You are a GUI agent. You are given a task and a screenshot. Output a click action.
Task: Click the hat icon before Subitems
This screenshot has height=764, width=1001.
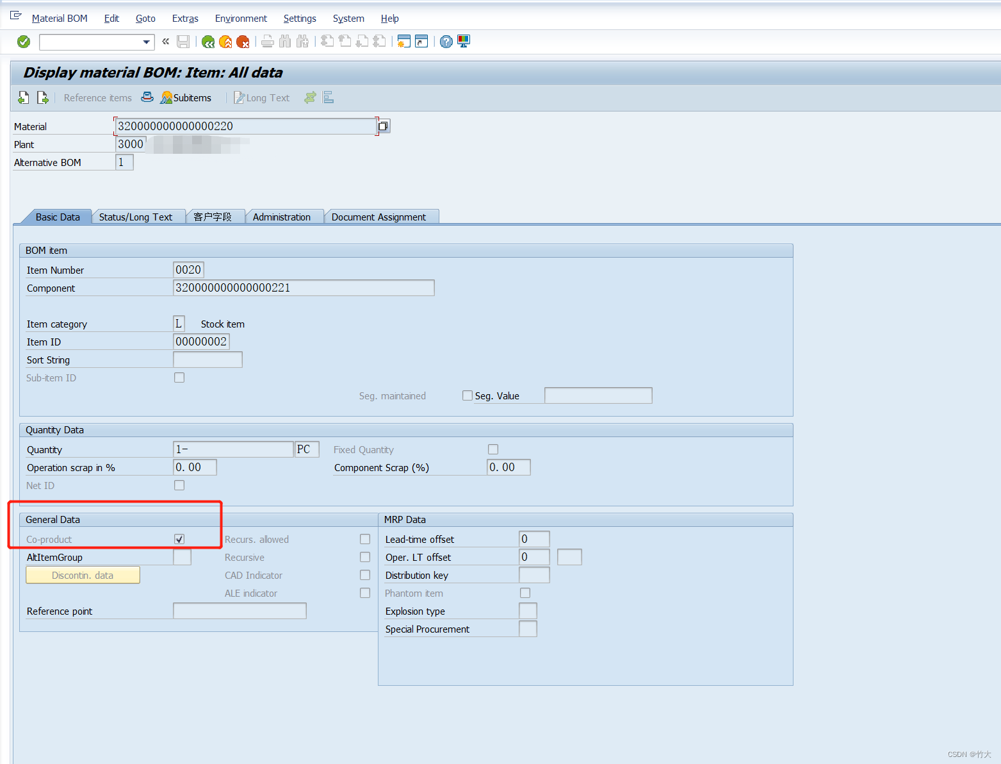click(x=147, y=97)
